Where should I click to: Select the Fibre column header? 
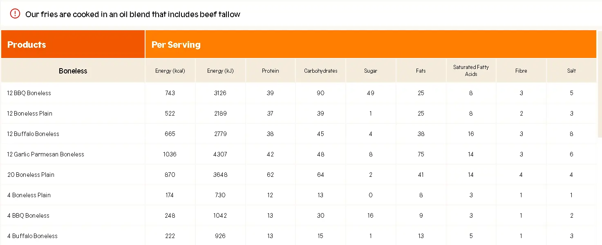pos(521,71)
